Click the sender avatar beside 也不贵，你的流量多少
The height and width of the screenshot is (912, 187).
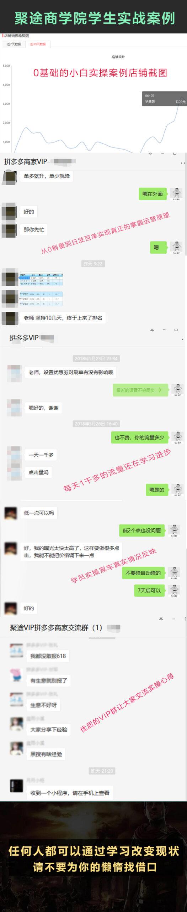[177, 438]
